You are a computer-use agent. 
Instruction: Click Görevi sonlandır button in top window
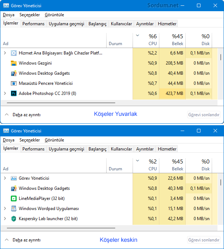204,115
